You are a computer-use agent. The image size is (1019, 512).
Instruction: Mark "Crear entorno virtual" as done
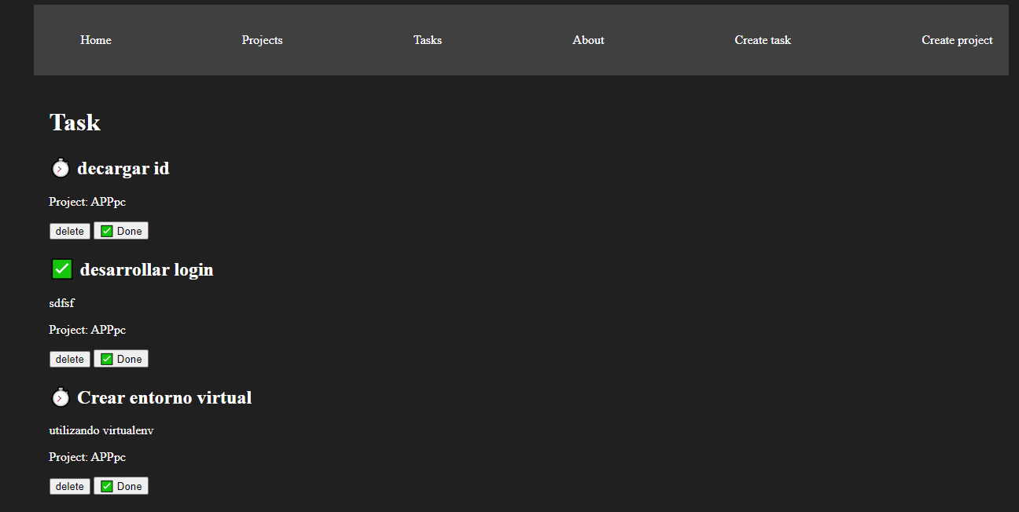tap(121, 485)
